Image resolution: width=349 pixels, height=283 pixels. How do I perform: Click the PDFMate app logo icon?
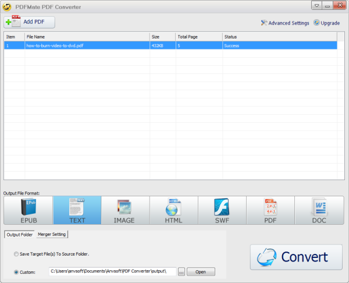[7, 6]
